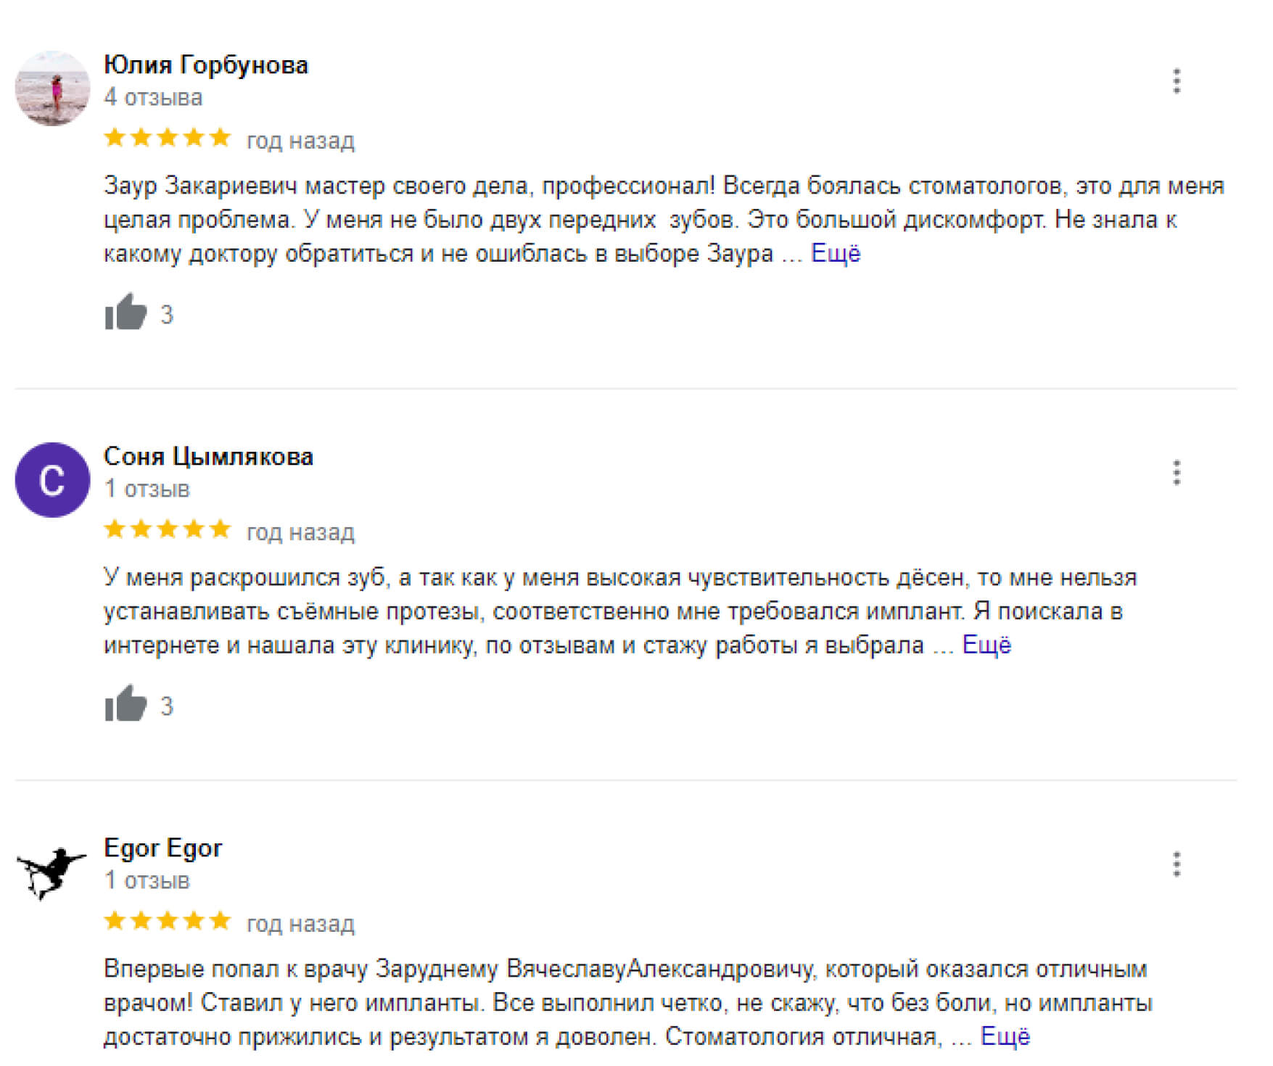Click the middle star of Соня's rating
The width and height of the screenshot is (1273, 1066).
(x=167, y=529)
